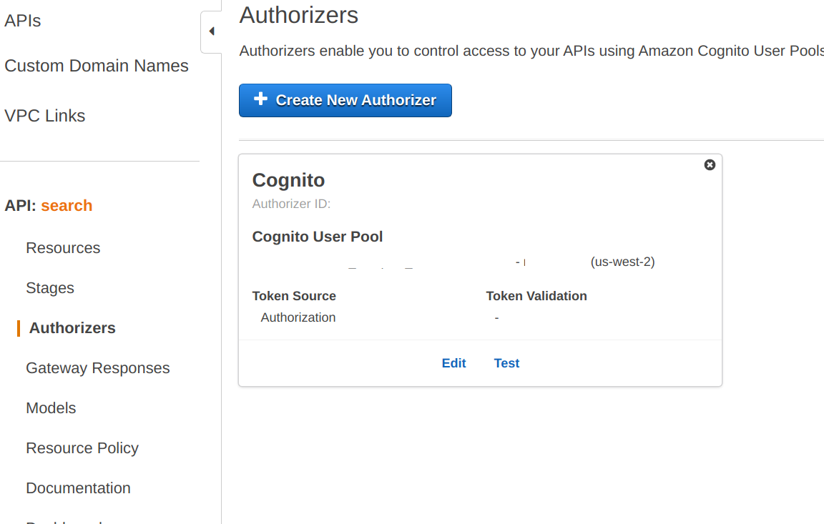Open VPC Links
Image resolution: width=824 pixels, height=524 pixels.
[x=44, y=116]
